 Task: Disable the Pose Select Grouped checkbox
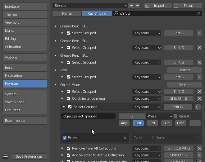68,77
